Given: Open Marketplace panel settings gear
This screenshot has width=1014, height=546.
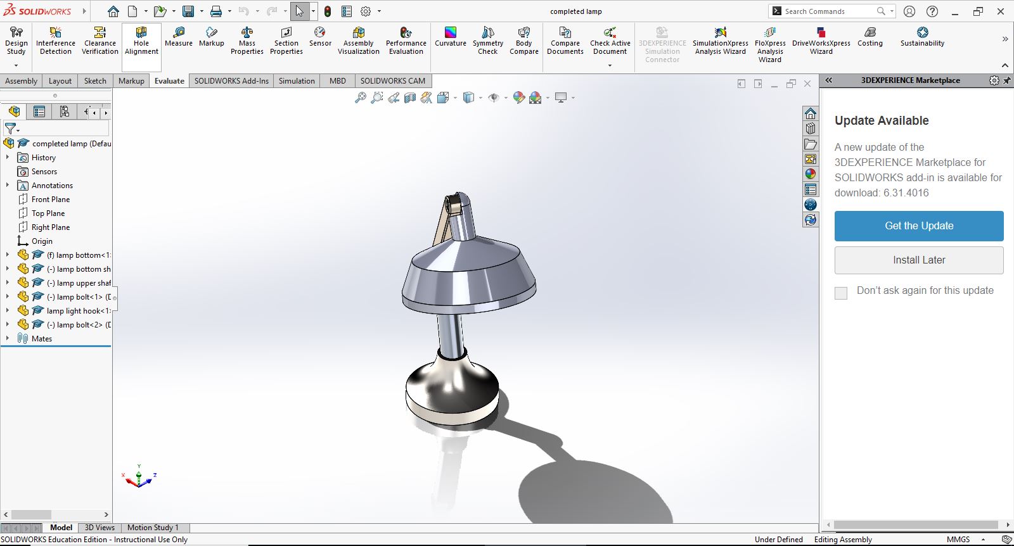Looking at the screenshot, I should [994, 80].
